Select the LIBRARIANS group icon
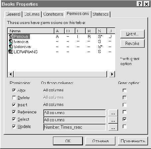 (11, 52)
